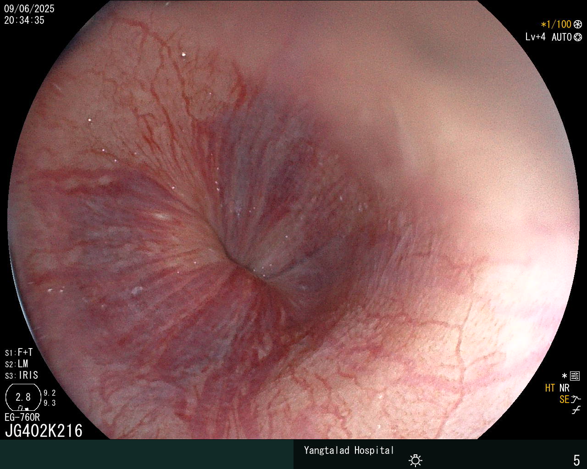Click the tone curve icon below SE

click(x=576, y=410)
